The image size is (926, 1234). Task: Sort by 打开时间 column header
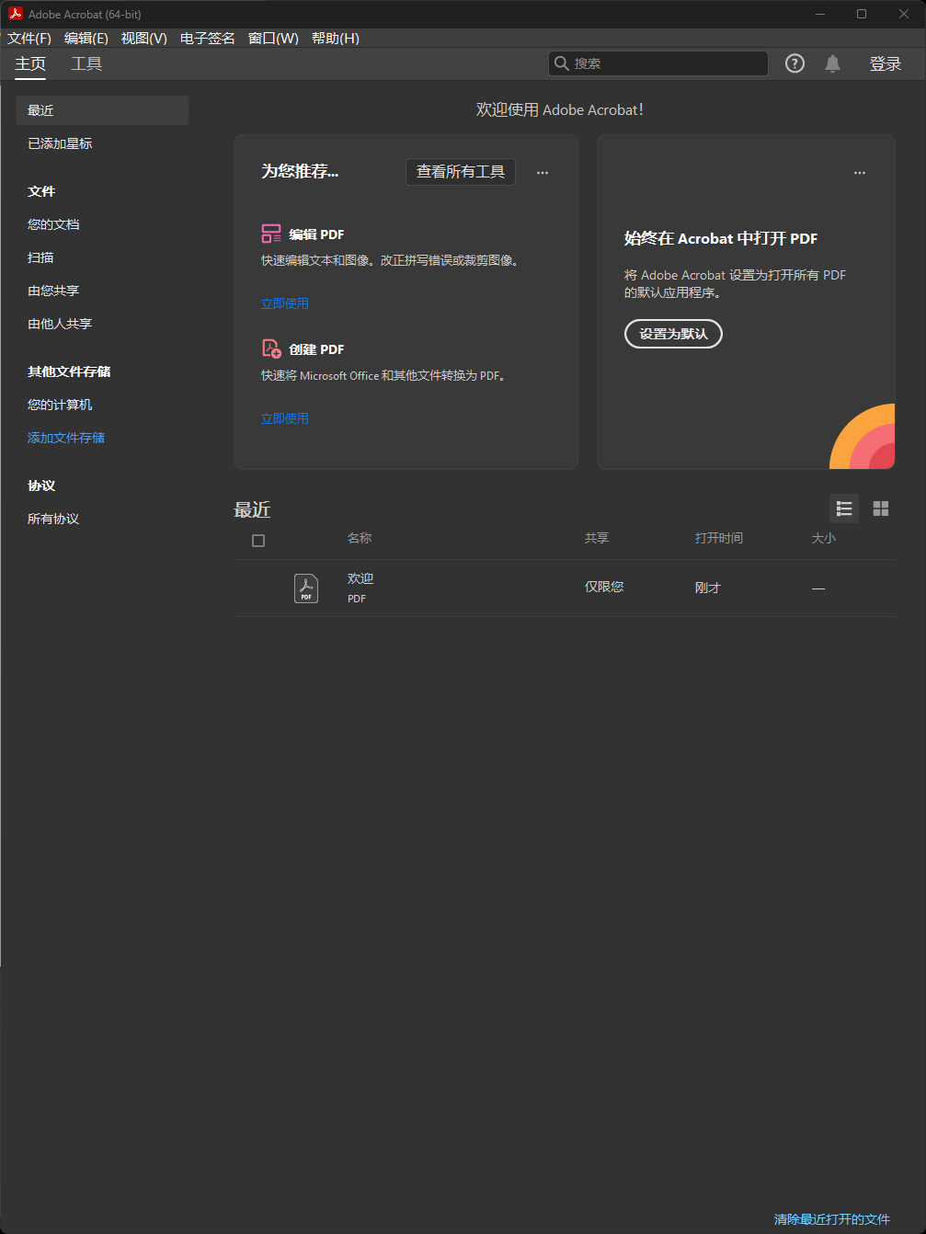coord(719,538)
